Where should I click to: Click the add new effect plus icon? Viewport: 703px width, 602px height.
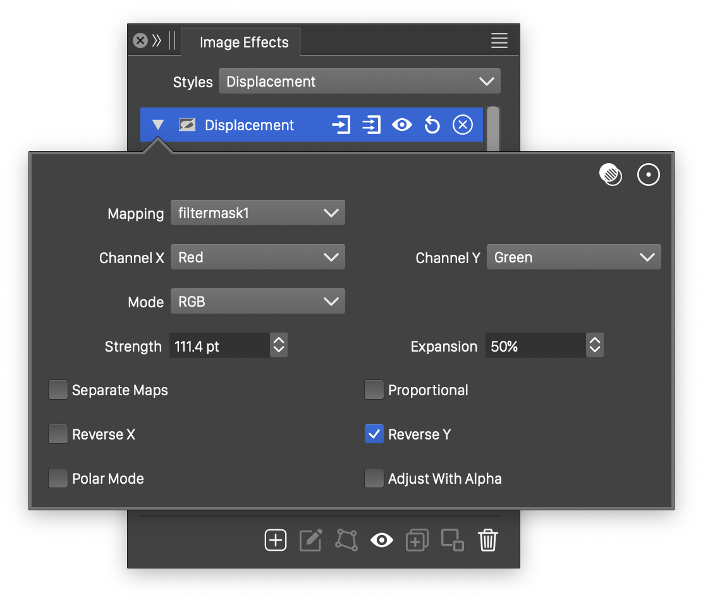point(276,541)
